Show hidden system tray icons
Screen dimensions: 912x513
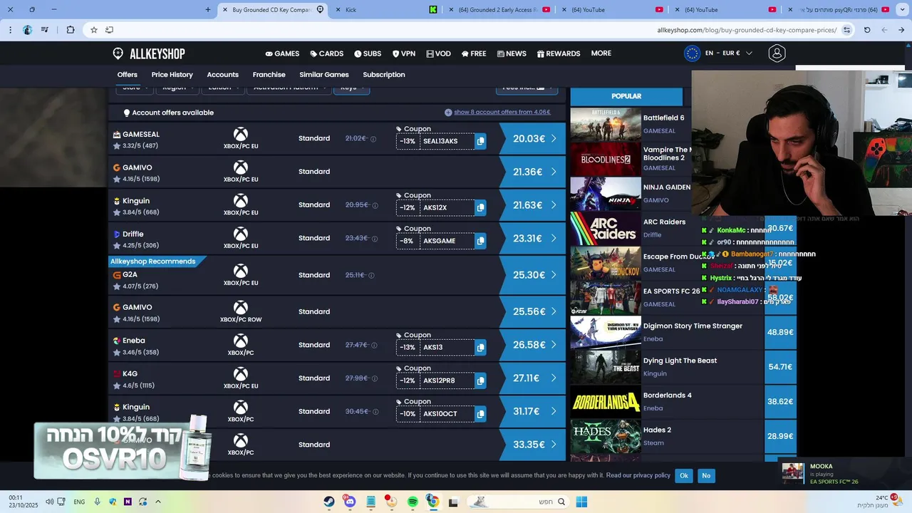coord(158,502)
